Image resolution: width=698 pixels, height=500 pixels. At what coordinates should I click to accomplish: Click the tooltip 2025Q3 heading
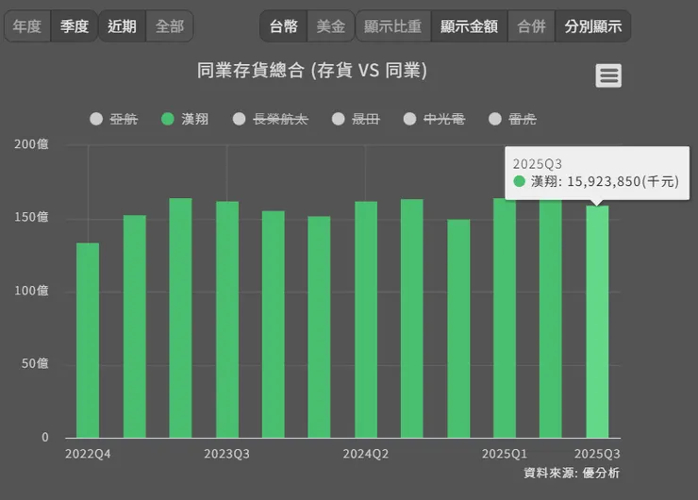(538, 164)
